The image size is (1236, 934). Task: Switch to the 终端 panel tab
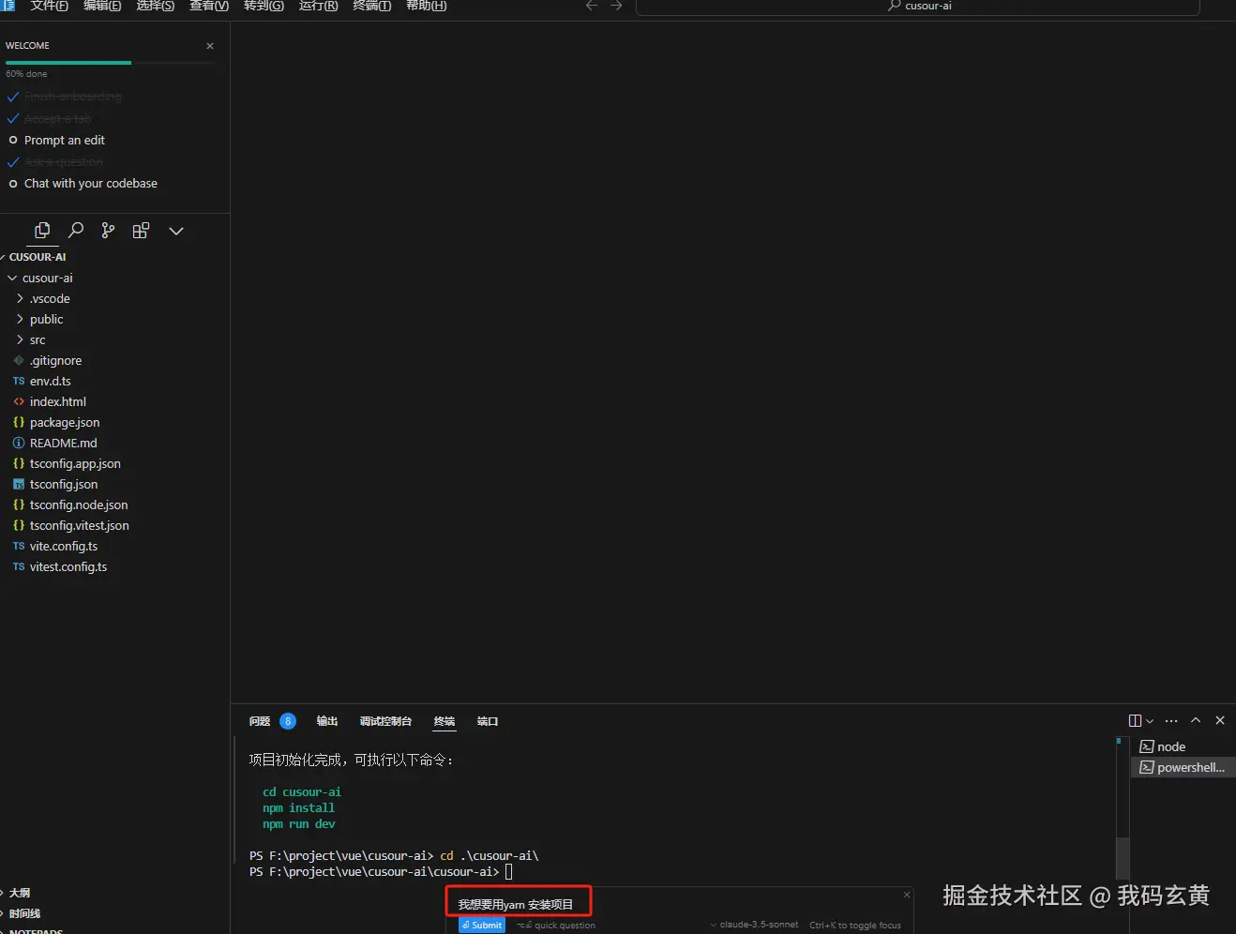(x=445, y=721)
